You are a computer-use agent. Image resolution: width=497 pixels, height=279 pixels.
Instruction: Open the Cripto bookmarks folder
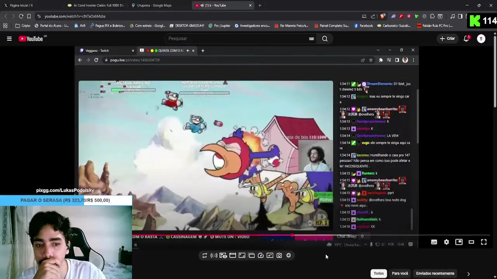pyautogui.click(x=23, y=26)
